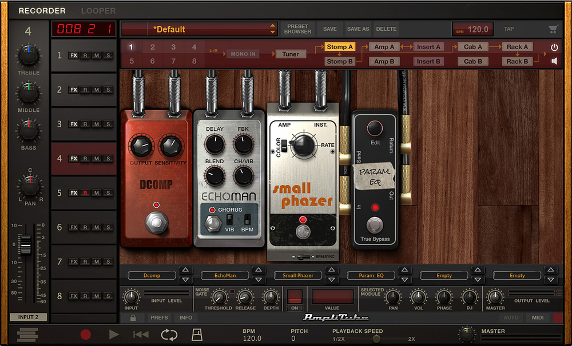Switch to the LOOPER tab

click(x=98, y=10)
